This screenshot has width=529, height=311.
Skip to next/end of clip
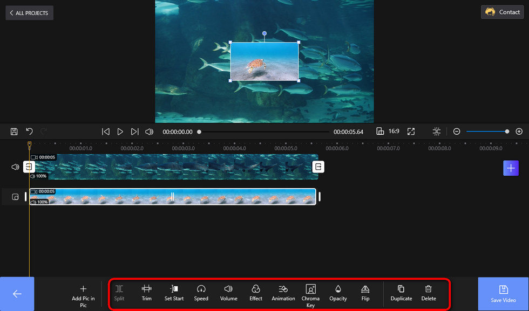click(x=134, y=132)
